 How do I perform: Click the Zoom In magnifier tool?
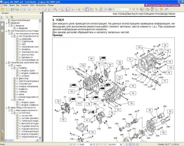(56, 9)
